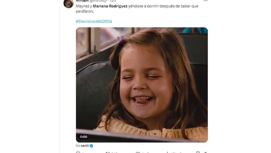Open the #EleccionesMx2024 hashtag link
This screenshot has height=153, width=271.
pos(94,21)
